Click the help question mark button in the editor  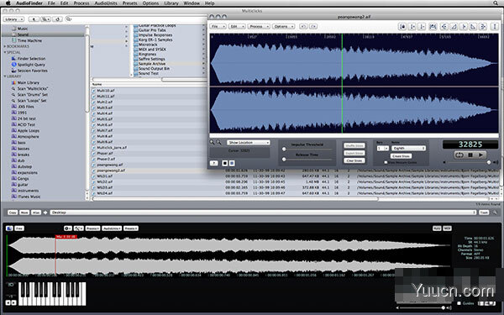(x=213, y=163)
